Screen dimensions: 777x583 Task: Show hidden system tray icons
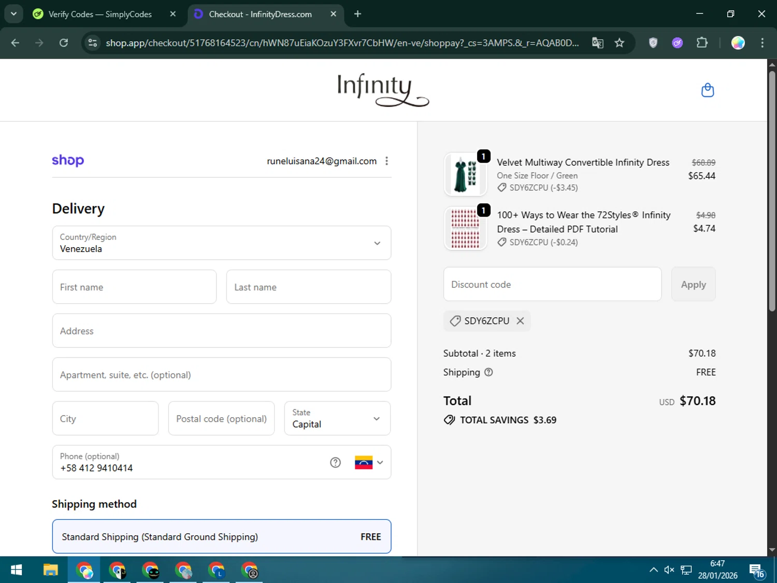[x=654, y=570]
